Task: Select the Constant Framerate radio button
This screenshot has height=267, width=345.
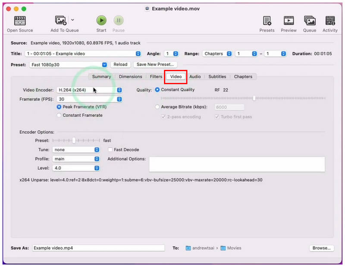Action: click(59, 115)
